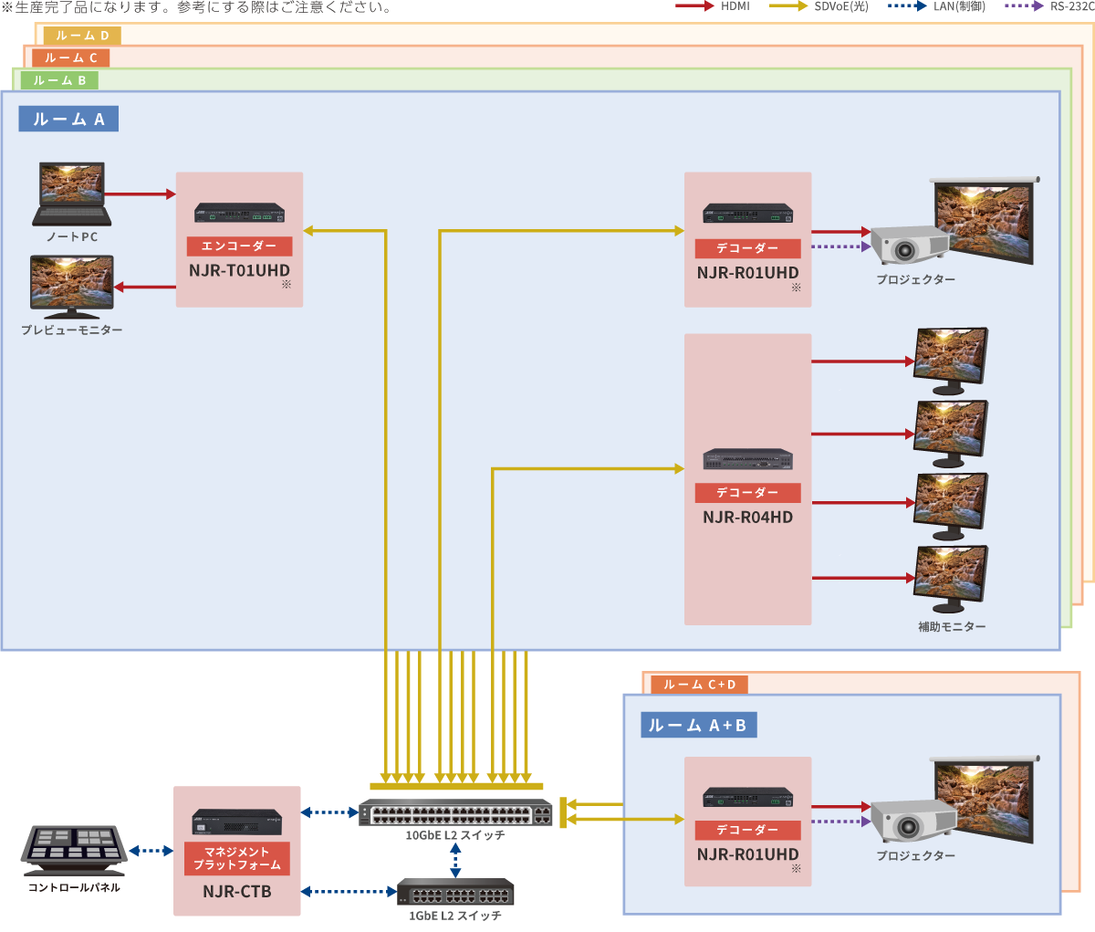Viewport: 1095px width, 932px height.
Task: Switch to the ルーム D tab
Action: coord(82,36)
